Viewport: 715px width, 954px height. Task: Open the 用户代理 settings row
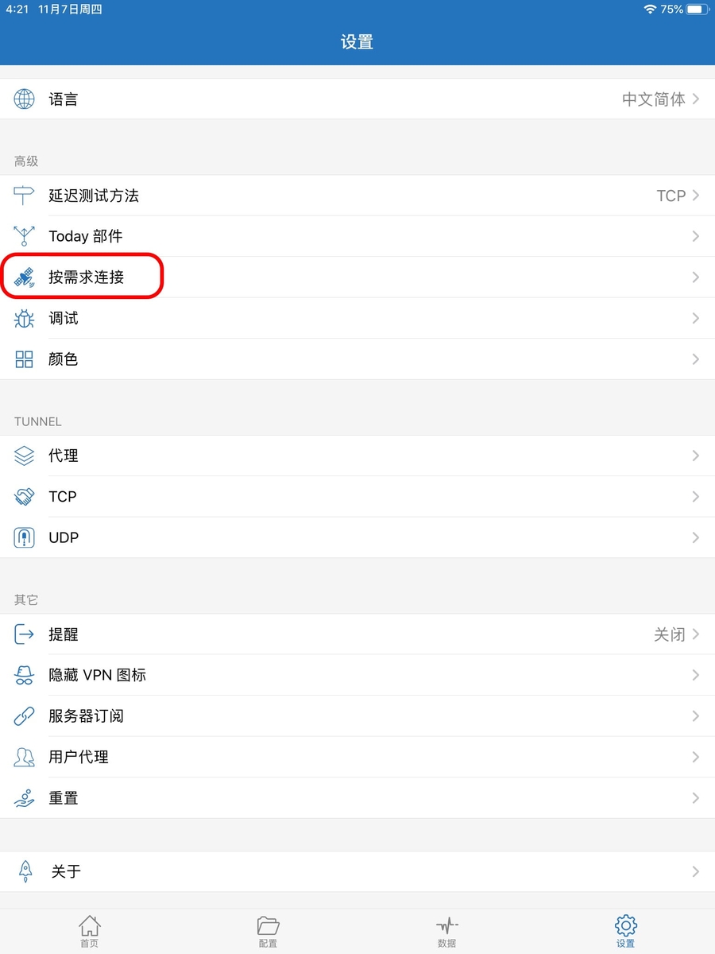coord(357,758)
